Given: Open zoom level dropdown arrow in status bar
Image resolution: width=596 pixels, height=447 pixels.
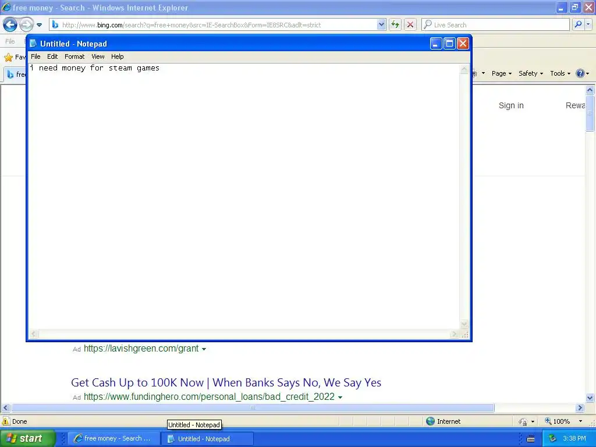Looking at the screenshot, I should pos(580,421).
